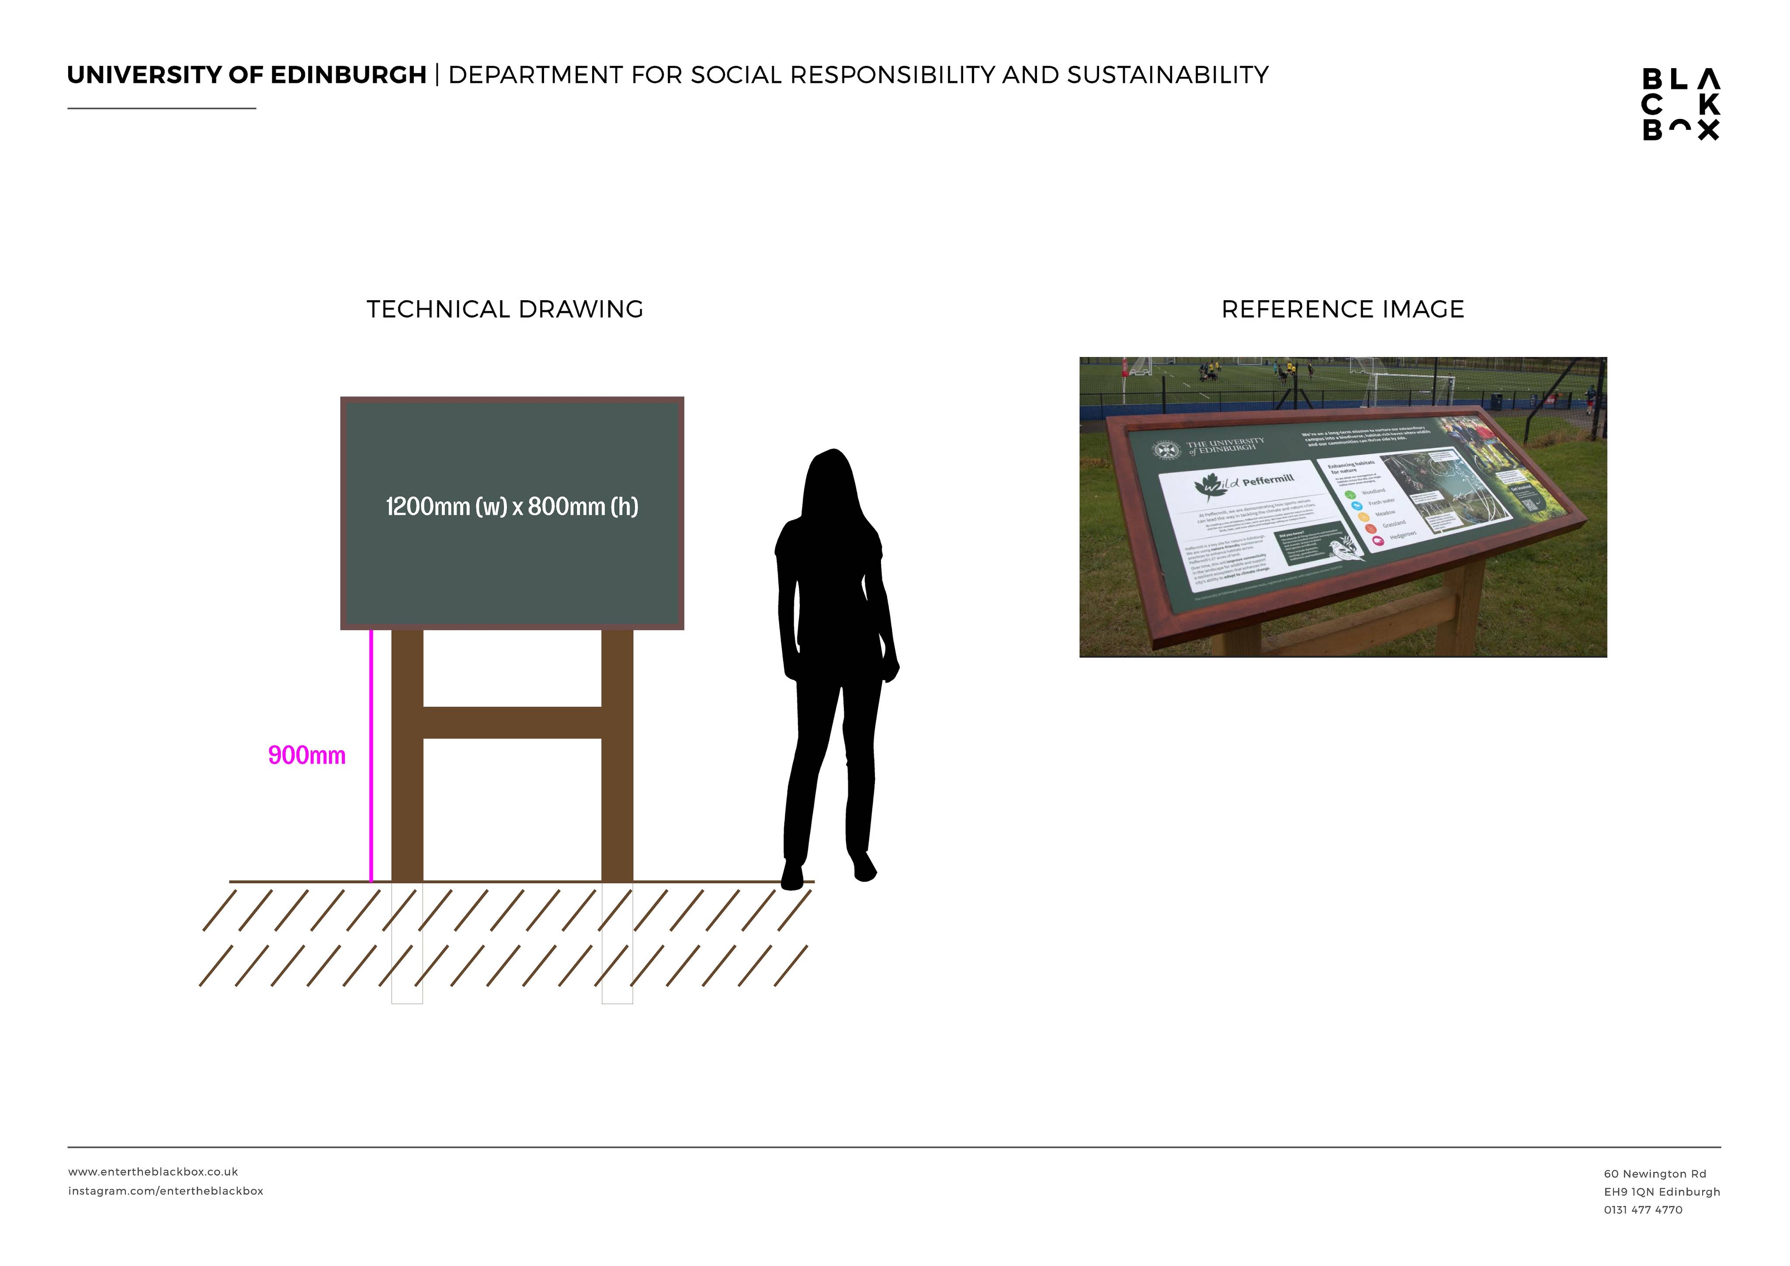The width and height of the screenshot is (1790, 1266).
Task: Click the '60 Newington Rd' address line
Action: (1655, 1174)
